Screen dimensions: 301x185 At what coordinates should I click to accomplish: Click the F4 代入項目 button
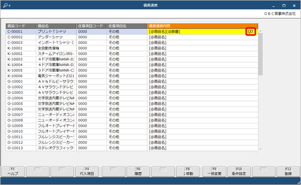(x=87, y=171)
